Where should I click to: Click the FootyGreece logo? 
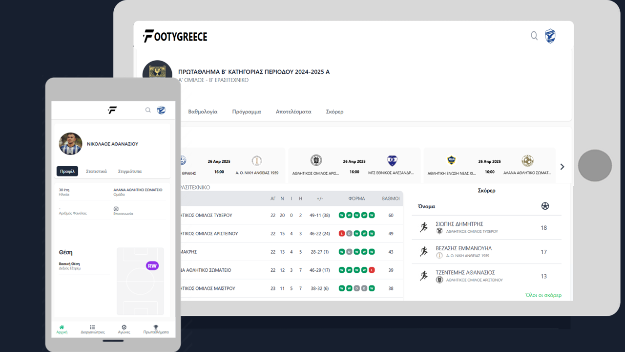click(175, 36)
